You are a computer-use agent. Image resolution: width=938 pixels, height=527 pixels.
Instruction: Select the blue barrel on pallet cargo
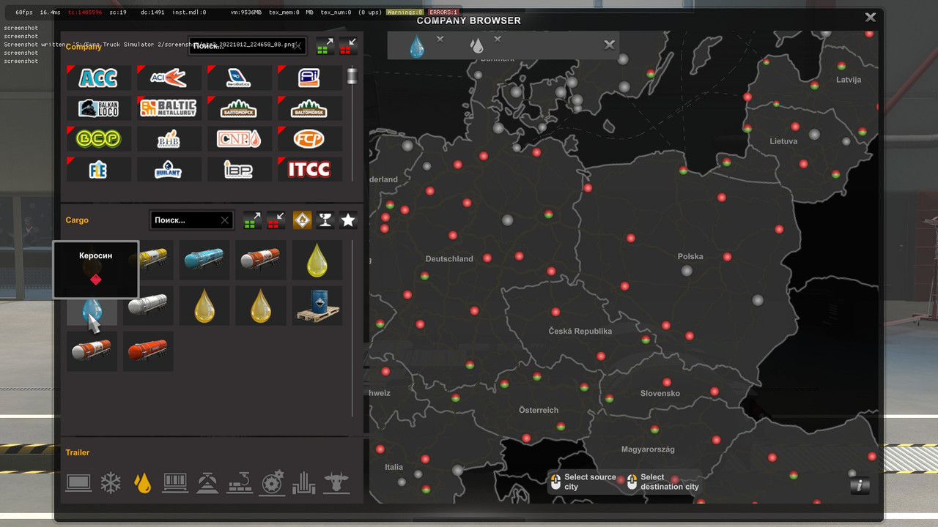click(x=317, y=305)
